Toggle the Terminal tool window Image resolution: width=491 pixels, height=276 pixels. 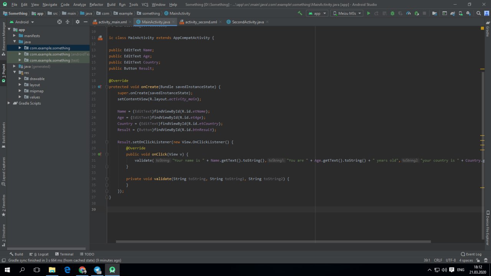coord(64,254)
